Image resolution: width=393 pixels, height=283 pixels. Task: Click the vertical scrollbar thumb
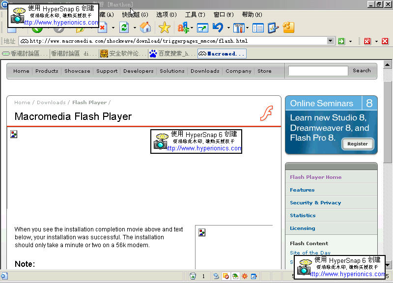click(x=388, y=121)
